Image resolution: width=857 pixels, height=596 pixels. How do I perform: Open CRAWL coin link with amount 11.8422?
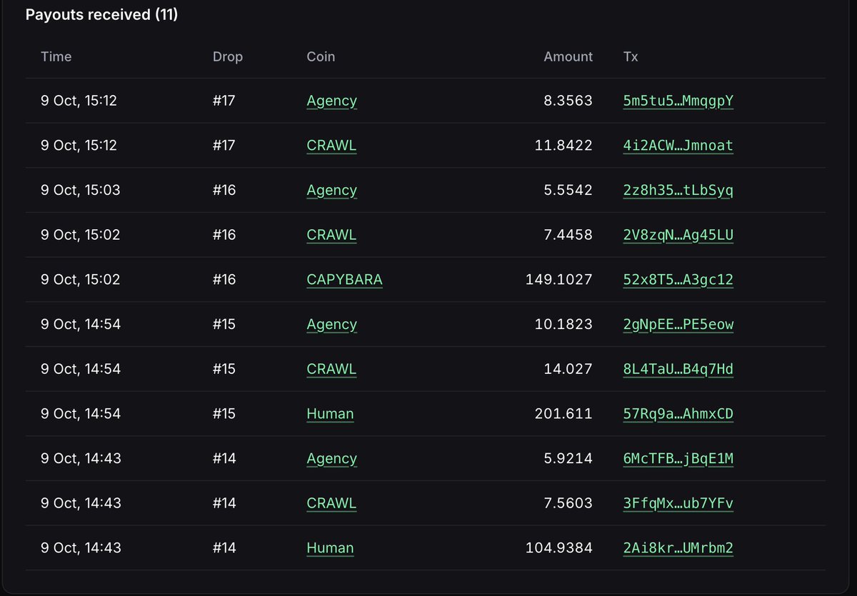click(331, 146)
